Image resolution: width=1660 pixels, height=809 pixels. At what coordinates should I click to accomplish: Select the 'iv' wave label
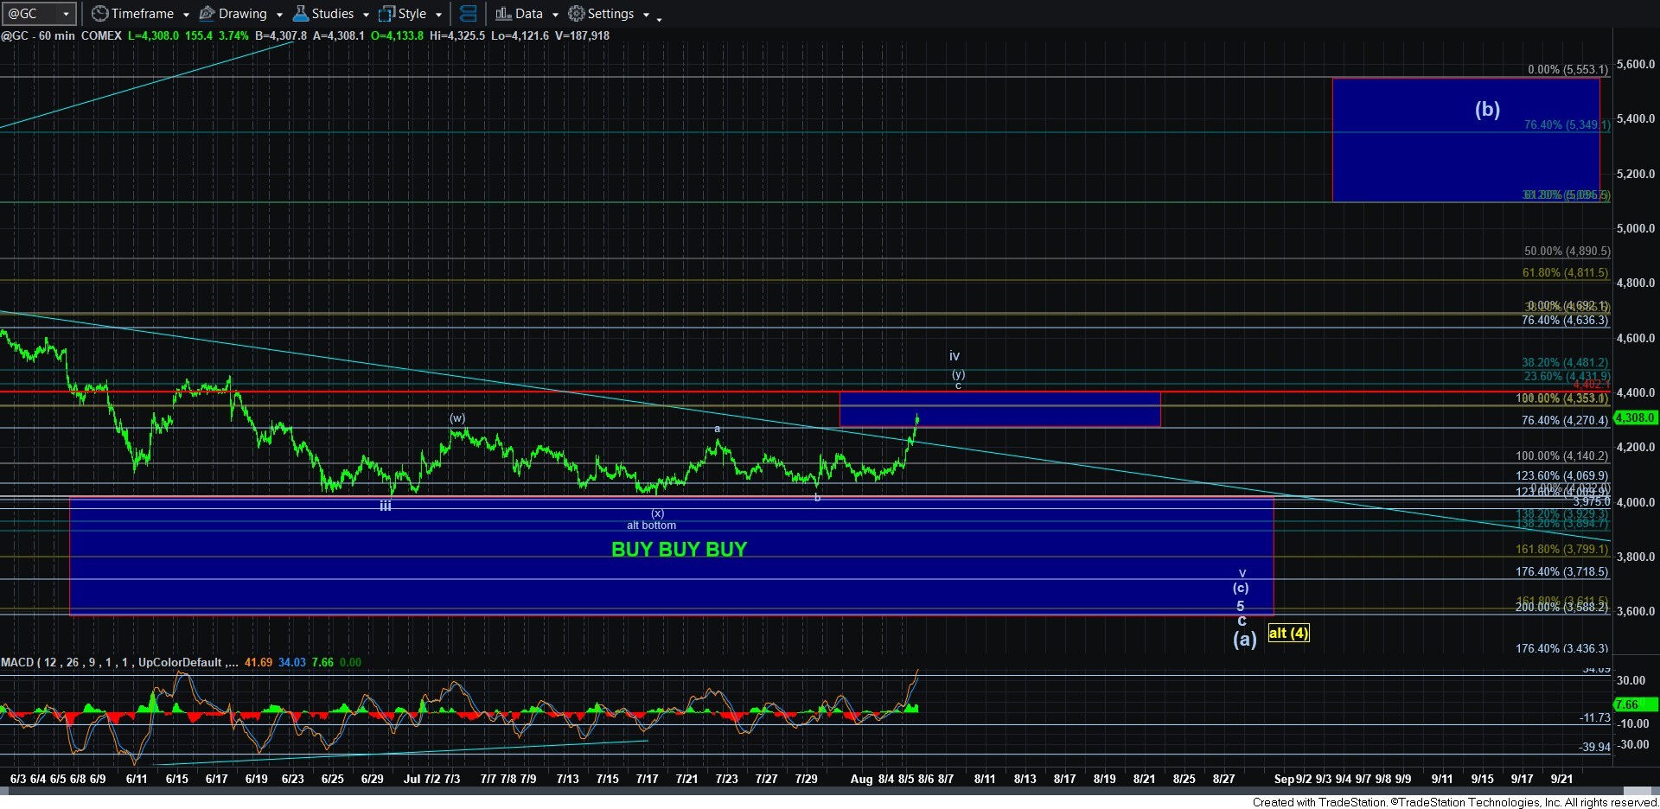click(x=954, y=356)
